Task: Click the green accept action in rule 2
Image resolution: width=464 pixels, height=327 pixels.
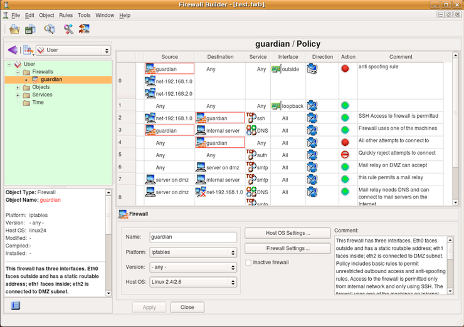Action: click(x=345, y=118)
